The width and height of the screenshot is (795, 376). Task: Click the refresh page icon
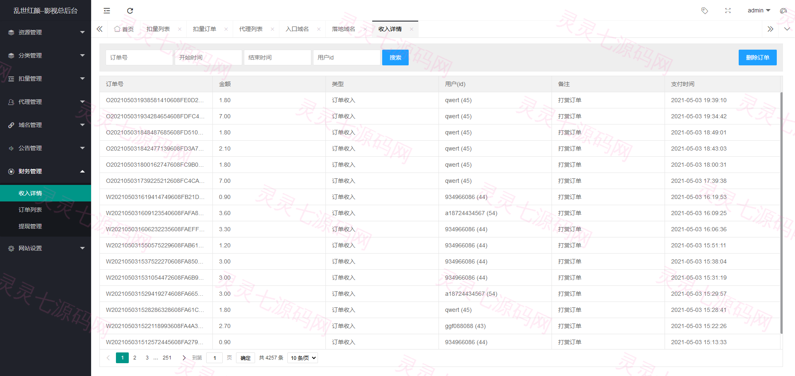click(130, 11)
